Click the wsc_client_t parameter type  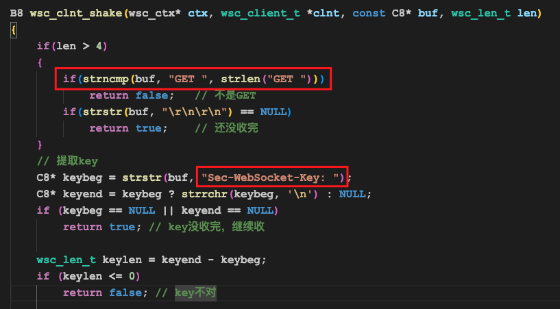(260, 13)
